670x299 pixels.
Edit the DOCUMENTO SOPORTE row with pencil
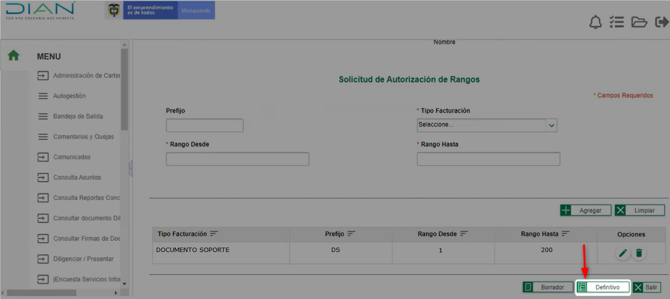[623, 253]
